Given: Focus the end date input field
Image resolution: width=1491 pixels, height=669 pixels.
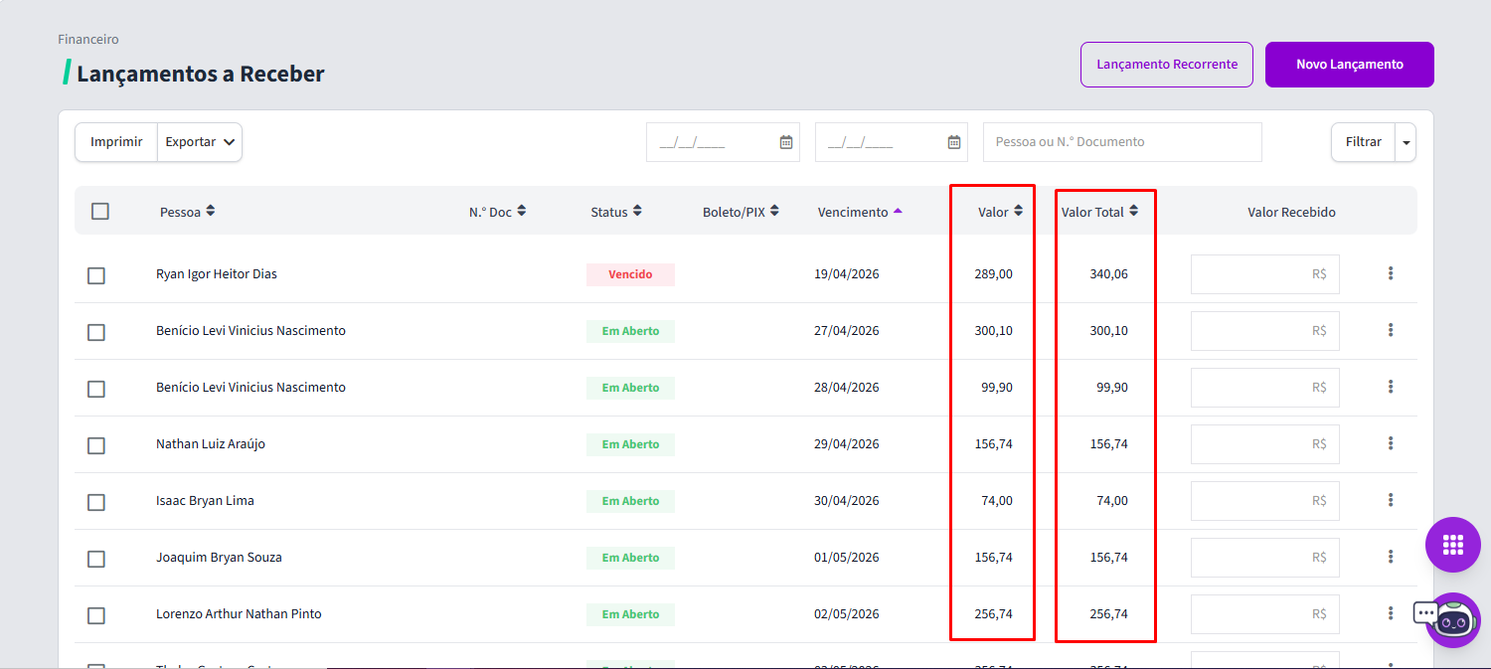Looking at the screenshot, I should point(892,142).
